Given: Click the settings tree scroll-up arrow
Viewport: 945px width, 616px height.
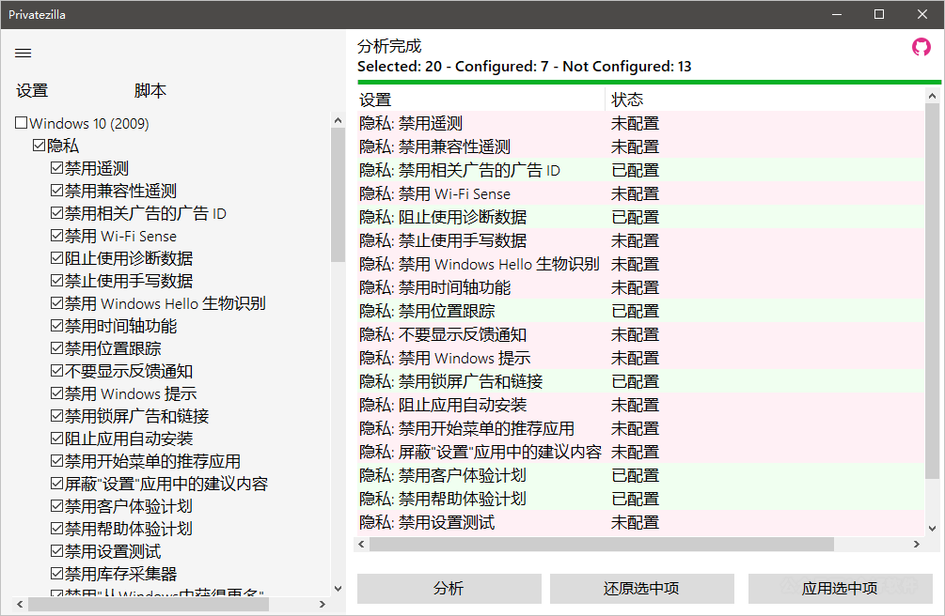Looking at the screenshot, I should point(338,120).
